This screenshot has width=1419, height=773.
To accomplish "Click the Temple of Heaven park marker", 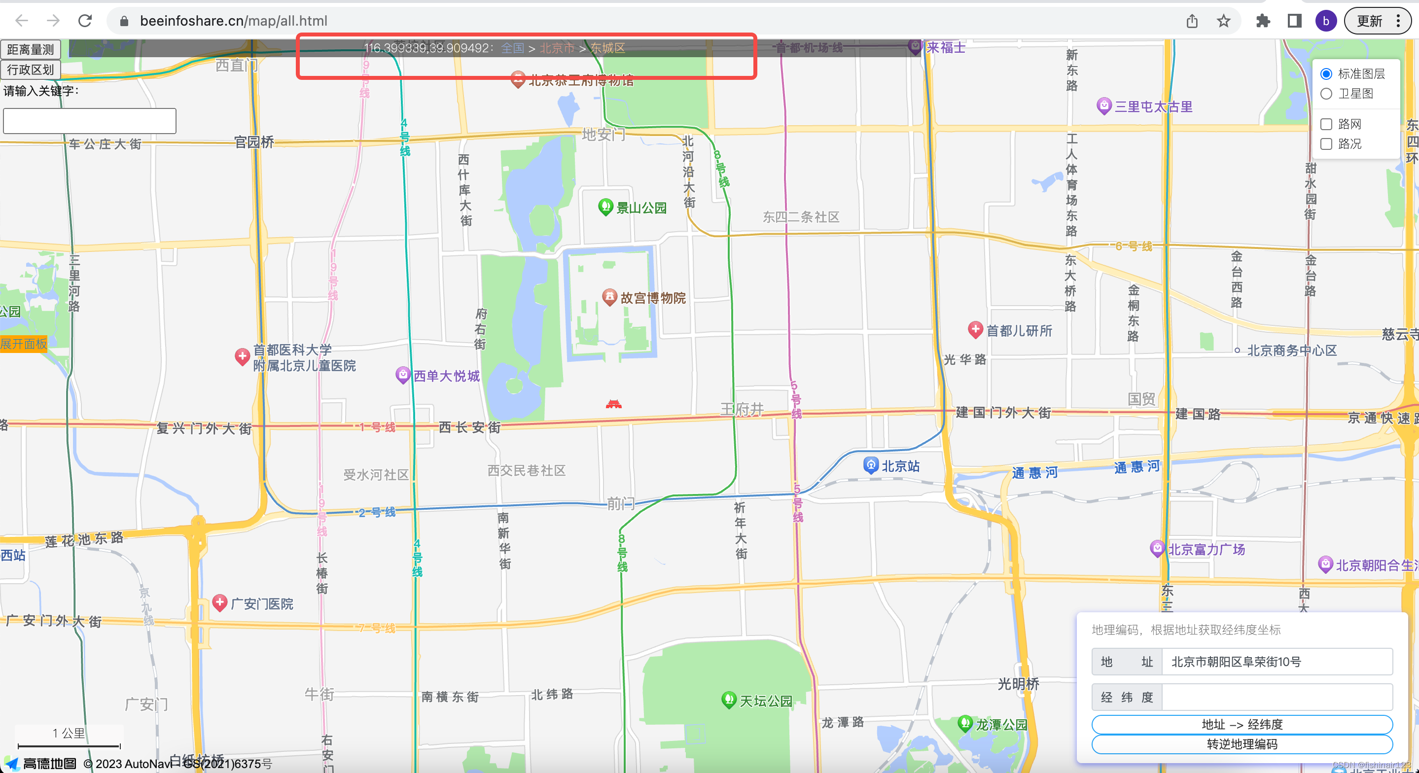I will pos(728,699).
